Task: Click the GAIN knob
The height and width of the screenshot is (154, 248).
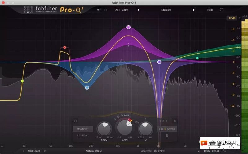Action: coord(125,127)
